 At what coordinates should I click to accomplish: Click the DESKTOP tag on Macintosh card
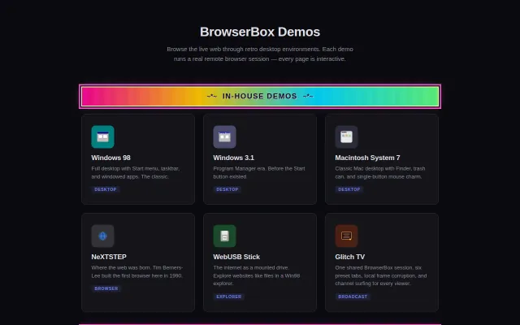(349, 189)
